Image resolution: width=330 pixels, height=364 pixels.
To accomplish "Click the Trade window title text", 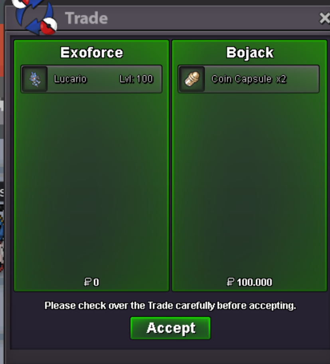I will coord(86,18).
